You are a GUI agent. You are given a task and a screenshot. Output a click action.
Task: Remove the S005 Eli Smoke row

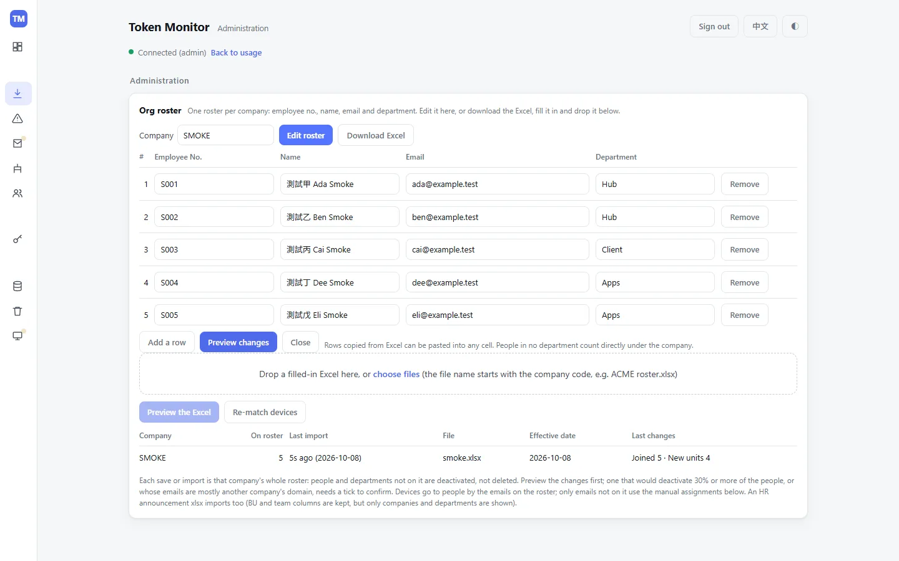click(x=745, y=315)
